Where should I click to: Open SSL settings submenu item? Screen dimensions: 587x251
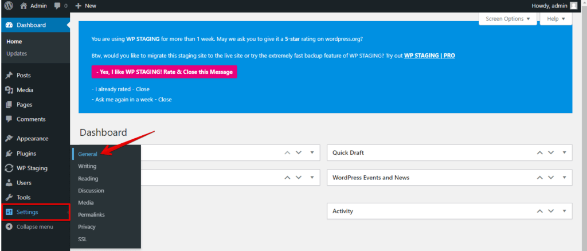pyautogui.click(x=83, y=239)
